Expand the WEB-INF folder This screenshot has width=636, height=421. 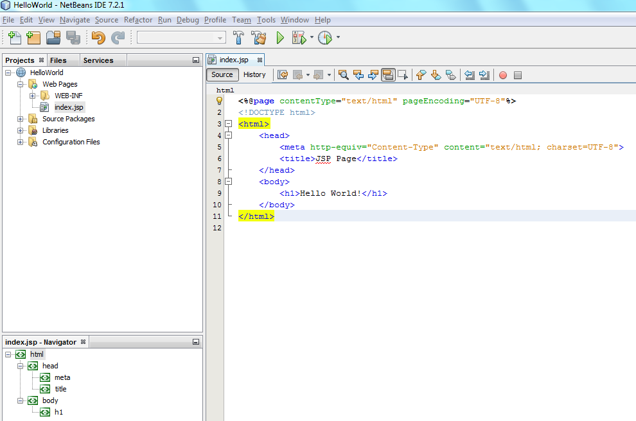[33, 96]
